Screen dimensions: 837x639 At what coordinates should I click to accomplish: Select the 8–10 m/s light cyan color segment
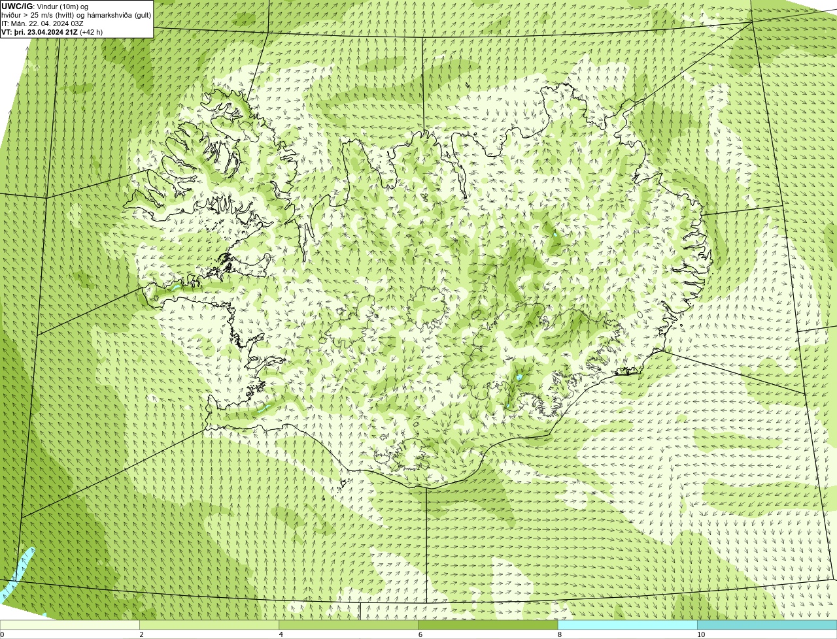pos(627,625)
